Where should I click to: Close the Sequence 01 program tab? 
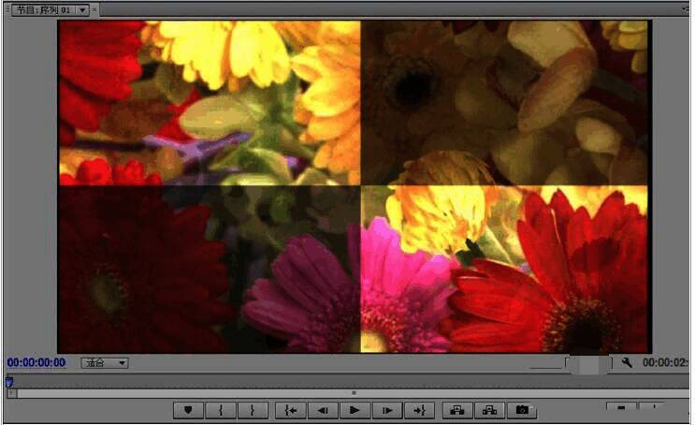click(95, 9)
